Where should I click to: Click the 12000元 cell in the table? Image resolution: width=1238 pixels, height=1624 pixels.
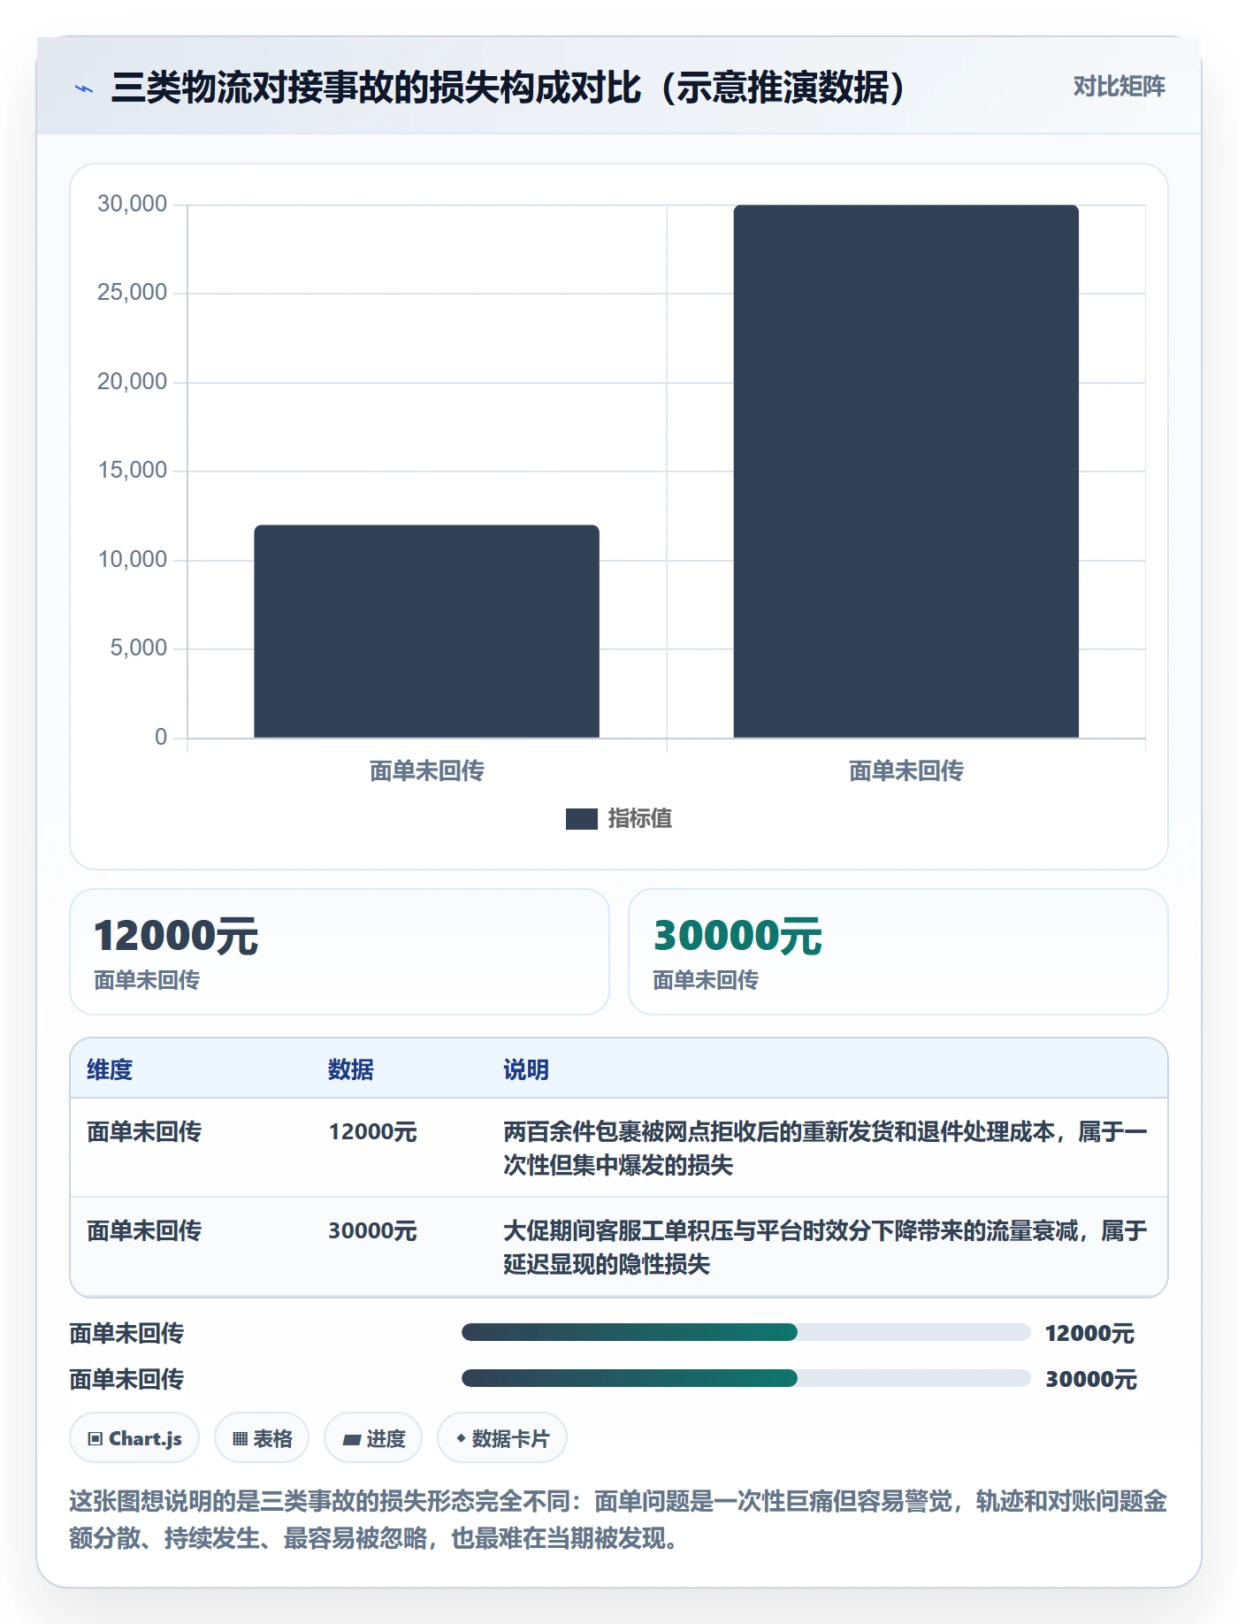(x=372, y=1132)
